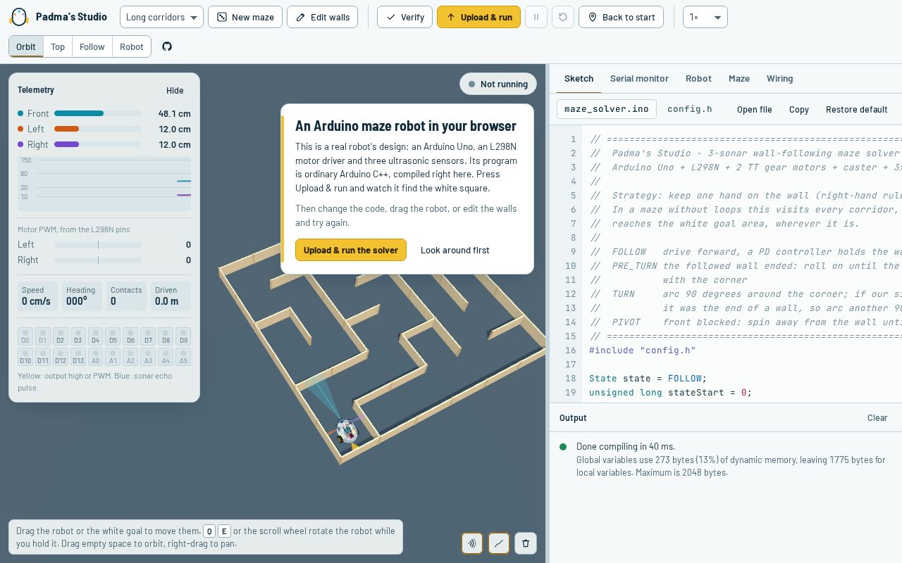Click Upload & run the solver button
The width and height of the screenshot is (902, 563).
pyautogui.click(x=351, y=250)
